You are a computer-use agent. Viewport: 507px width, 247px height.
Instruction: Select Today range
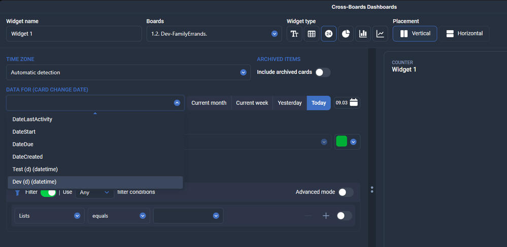click(x=319, y=103)
